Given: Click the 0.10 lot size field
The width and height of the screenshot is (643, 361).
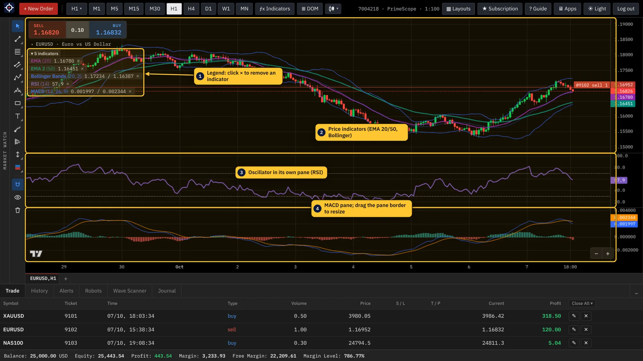Looking at the screenshot, I should coord(77,30).
